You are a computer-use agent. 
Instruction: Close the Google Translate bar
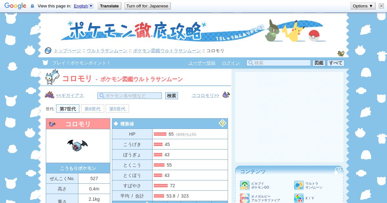coord(381,6)
